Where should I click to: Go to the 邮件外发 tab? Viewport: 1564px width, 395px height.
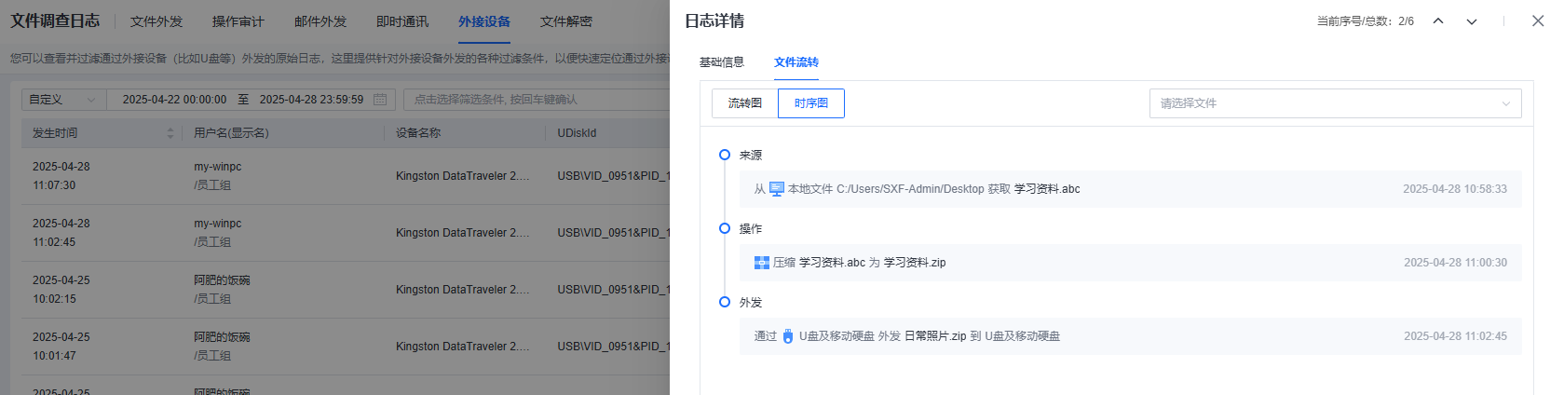coord(320,21)
